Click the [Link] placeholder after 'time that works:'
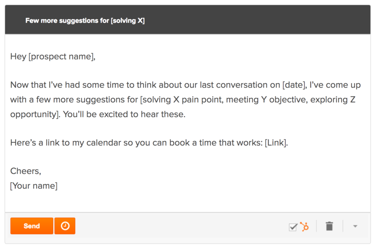375x249 pixels. [x=276, y=143]
